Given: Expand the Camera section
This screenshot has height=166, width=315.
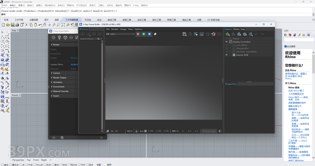Looking at the screenshot, I should [x=56, y=73].
